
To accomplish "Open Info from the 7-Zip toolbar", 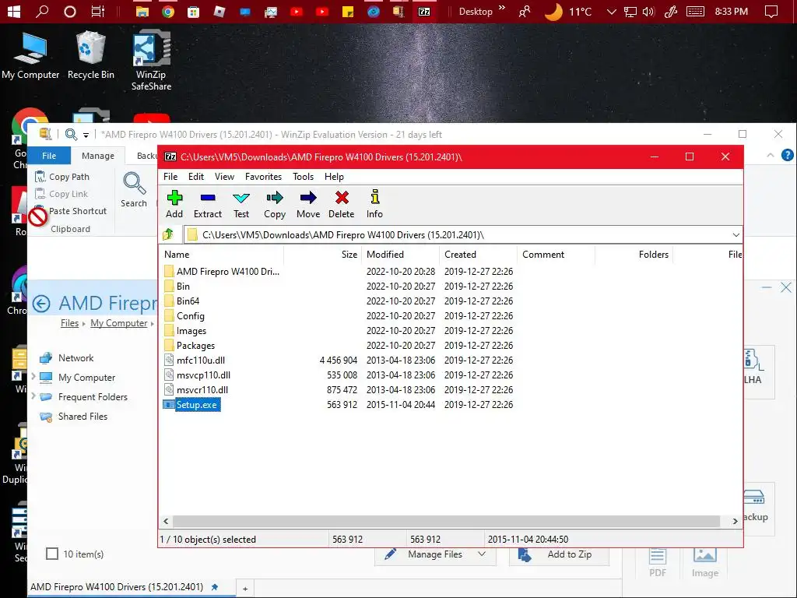I will click(x=374, y=204).
